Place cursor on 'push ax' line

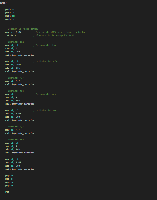point(10,9)
